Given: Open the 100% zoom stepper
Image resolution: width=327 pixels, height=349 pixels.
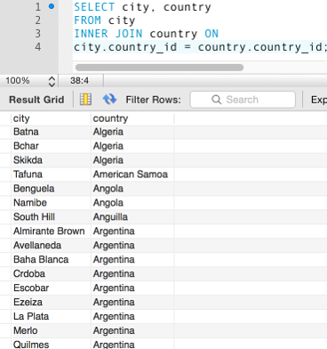Looking at the screenshot, I should (52, 81).
